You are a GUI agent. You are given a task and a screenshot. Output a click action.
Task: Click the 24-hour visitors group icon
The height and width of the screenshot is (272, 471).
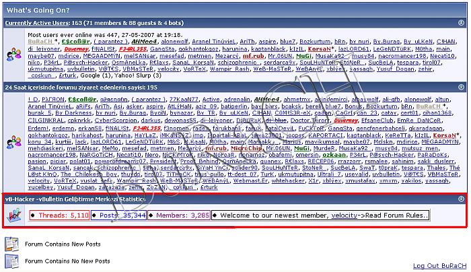(x=13, y=141)
